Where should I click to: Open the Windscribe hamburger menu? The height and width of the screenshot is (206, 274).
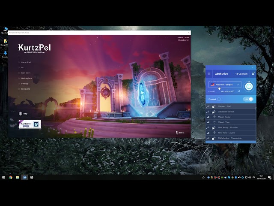(209, 74)
